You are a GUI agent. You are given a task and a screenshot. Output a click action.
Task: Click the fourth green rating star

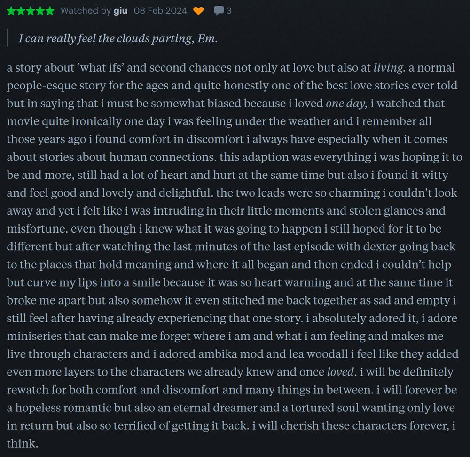(x=40, y=11)
